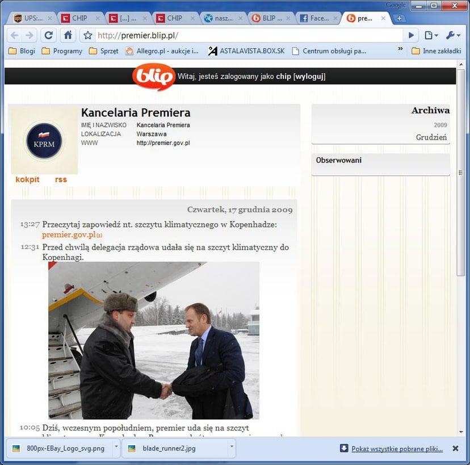Viewport: 470px width, 465px height.
Task: Open the Blogi bookmarks folder
Action: [x=20, y=51]
